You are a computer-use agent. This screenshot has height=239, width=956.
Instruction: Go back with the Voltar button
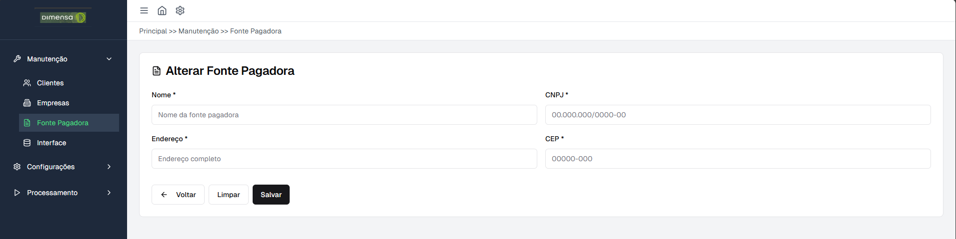pyautogui.click(x=178, y=195)
